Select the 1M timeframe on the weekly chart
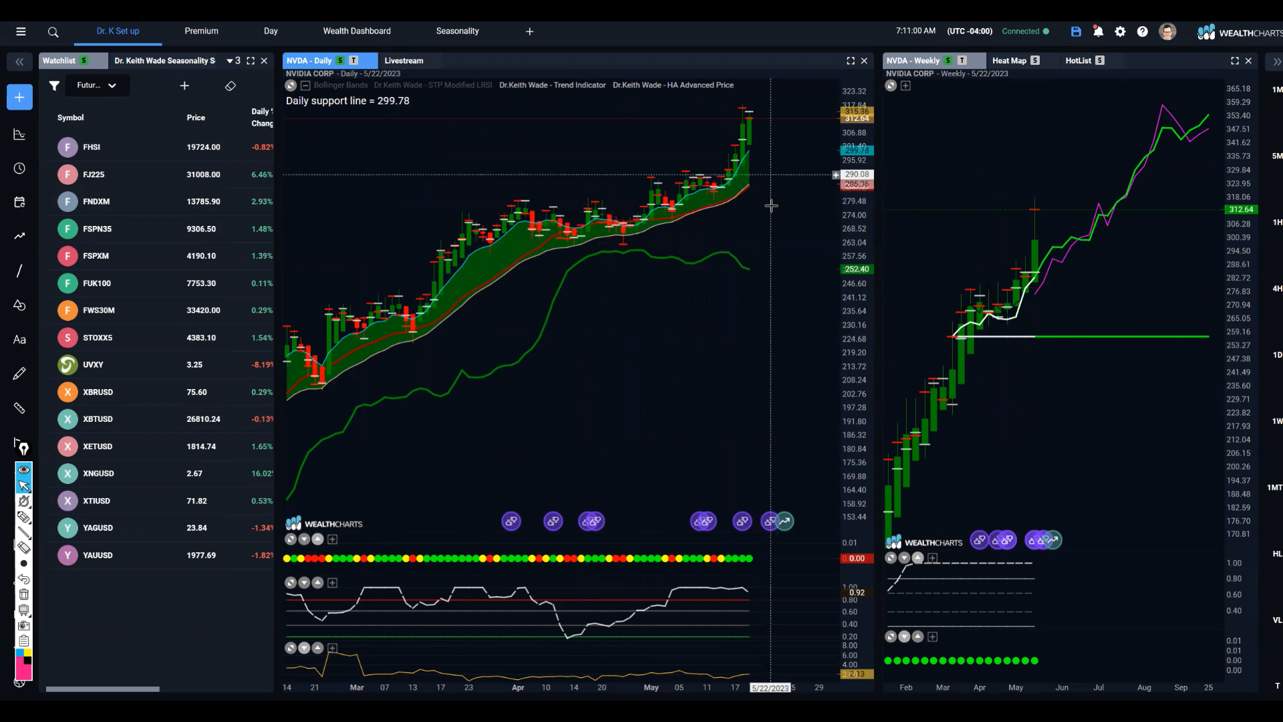 tap(1277, 90)
